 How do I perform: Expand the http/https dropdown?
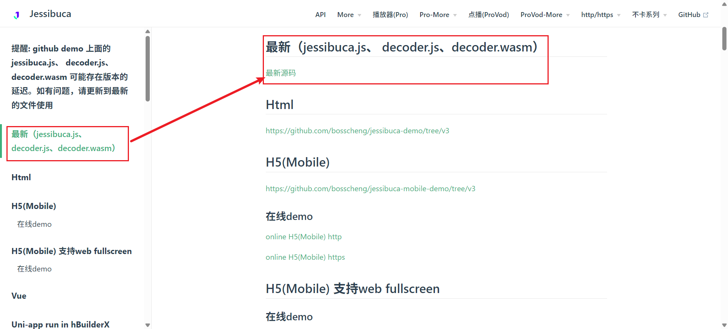coord(601,15)
